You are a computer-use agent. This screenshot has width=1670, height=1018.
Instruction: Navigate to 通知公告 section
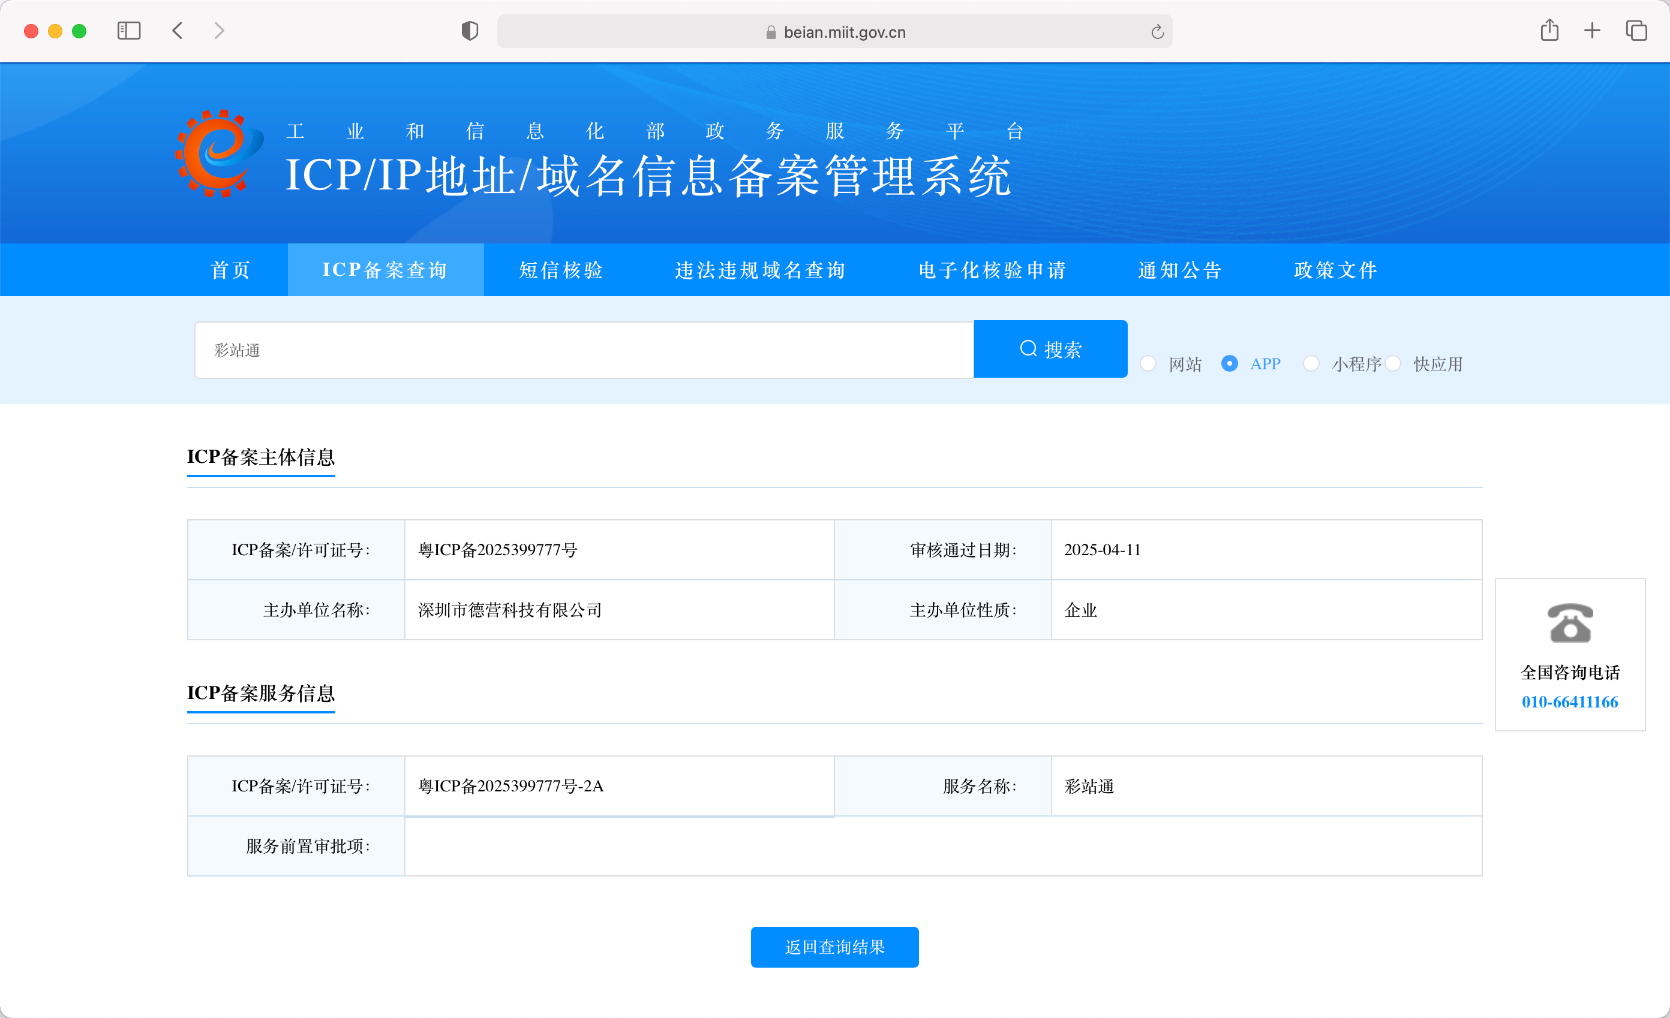[x=1179, y=270]
